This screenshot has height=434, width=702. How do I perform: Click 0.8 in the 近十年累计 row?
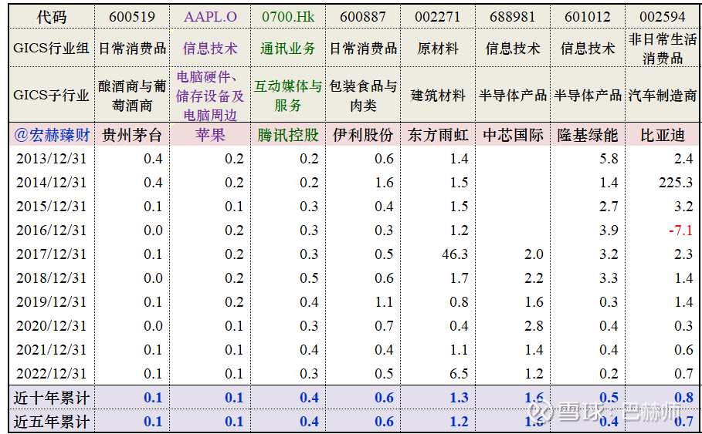(x=684, y=398)
